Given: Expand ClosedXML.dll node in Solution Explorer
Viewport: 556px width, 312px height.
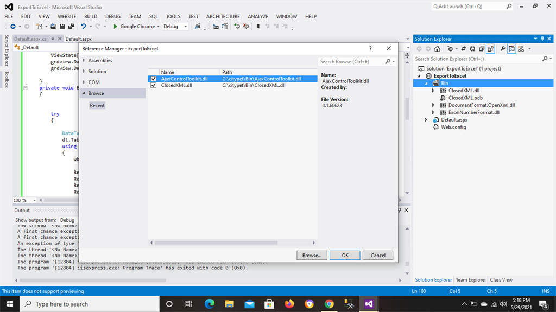Looking at the screenshot, I should pos(433,91).
